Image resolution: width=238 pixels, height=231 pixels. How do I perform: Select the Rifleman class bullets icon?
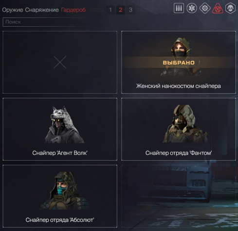(179, 8)
